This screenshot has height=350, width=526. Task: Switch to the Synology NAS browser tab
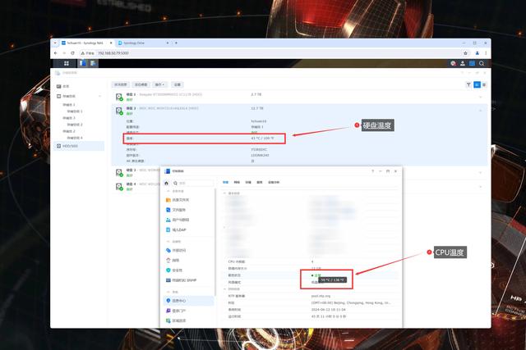[x=85, y=43]
